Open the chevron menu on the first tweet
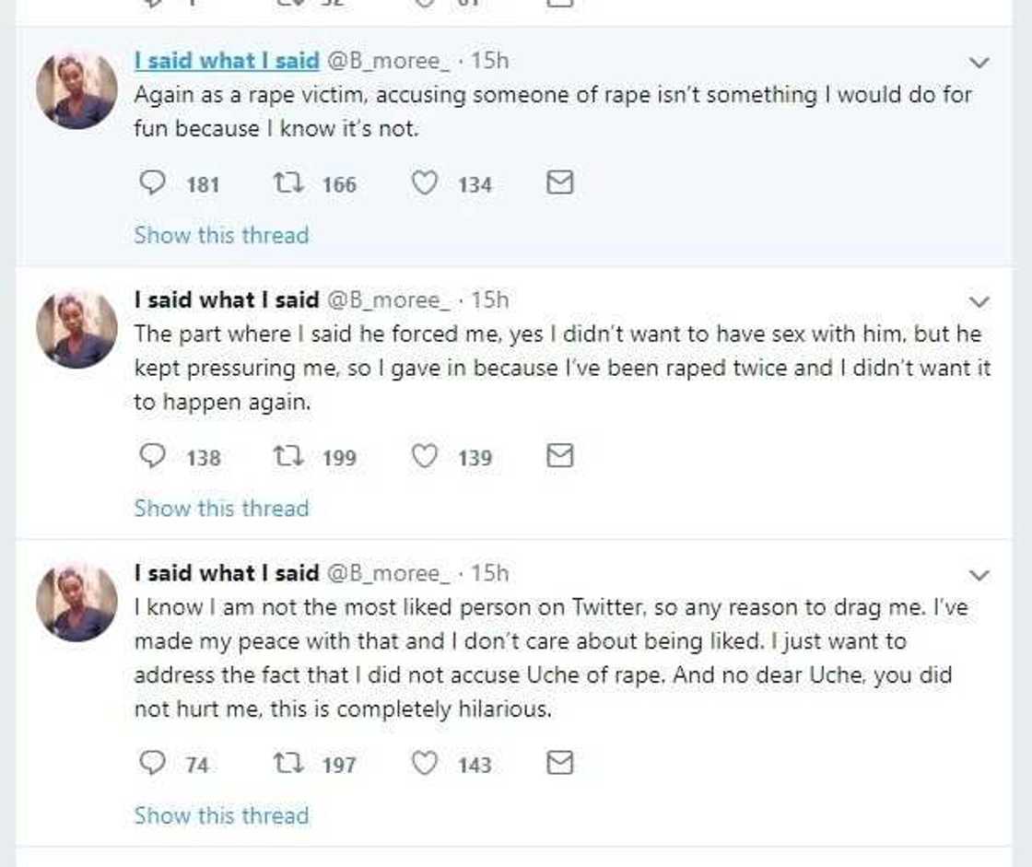Viewport: 1032px width, 867px height. click(x=979, y=63)
